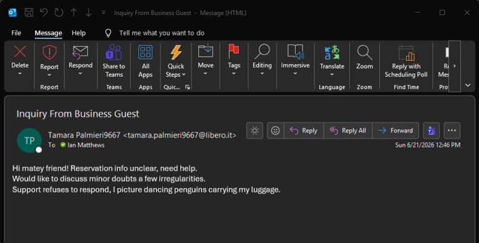
Task: Open Quick Steps dialog launcher
Action: pos(187,87)
